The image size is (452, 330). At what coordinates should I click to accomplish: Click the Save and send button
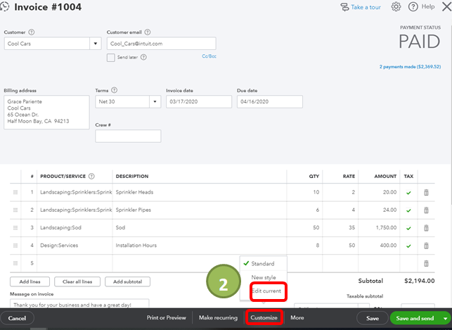point(415,318)
